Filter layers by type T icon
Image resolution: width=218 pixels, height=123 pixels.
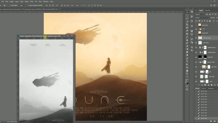point(213,14)
